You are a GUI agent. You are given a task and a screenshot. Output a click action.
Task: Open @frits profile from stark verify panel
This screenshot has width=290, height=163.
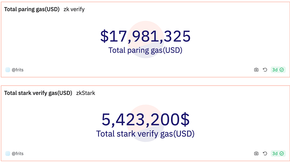[18, 154]
